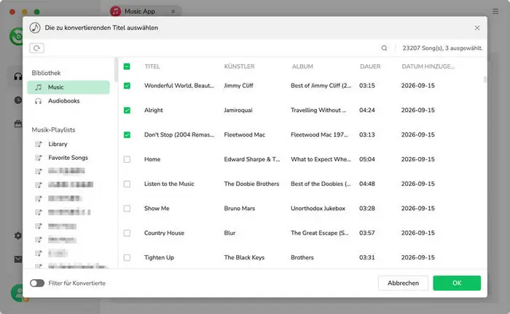The image size is (510, 314).
Task: Click the Show Me title
Action: point(157,209)
